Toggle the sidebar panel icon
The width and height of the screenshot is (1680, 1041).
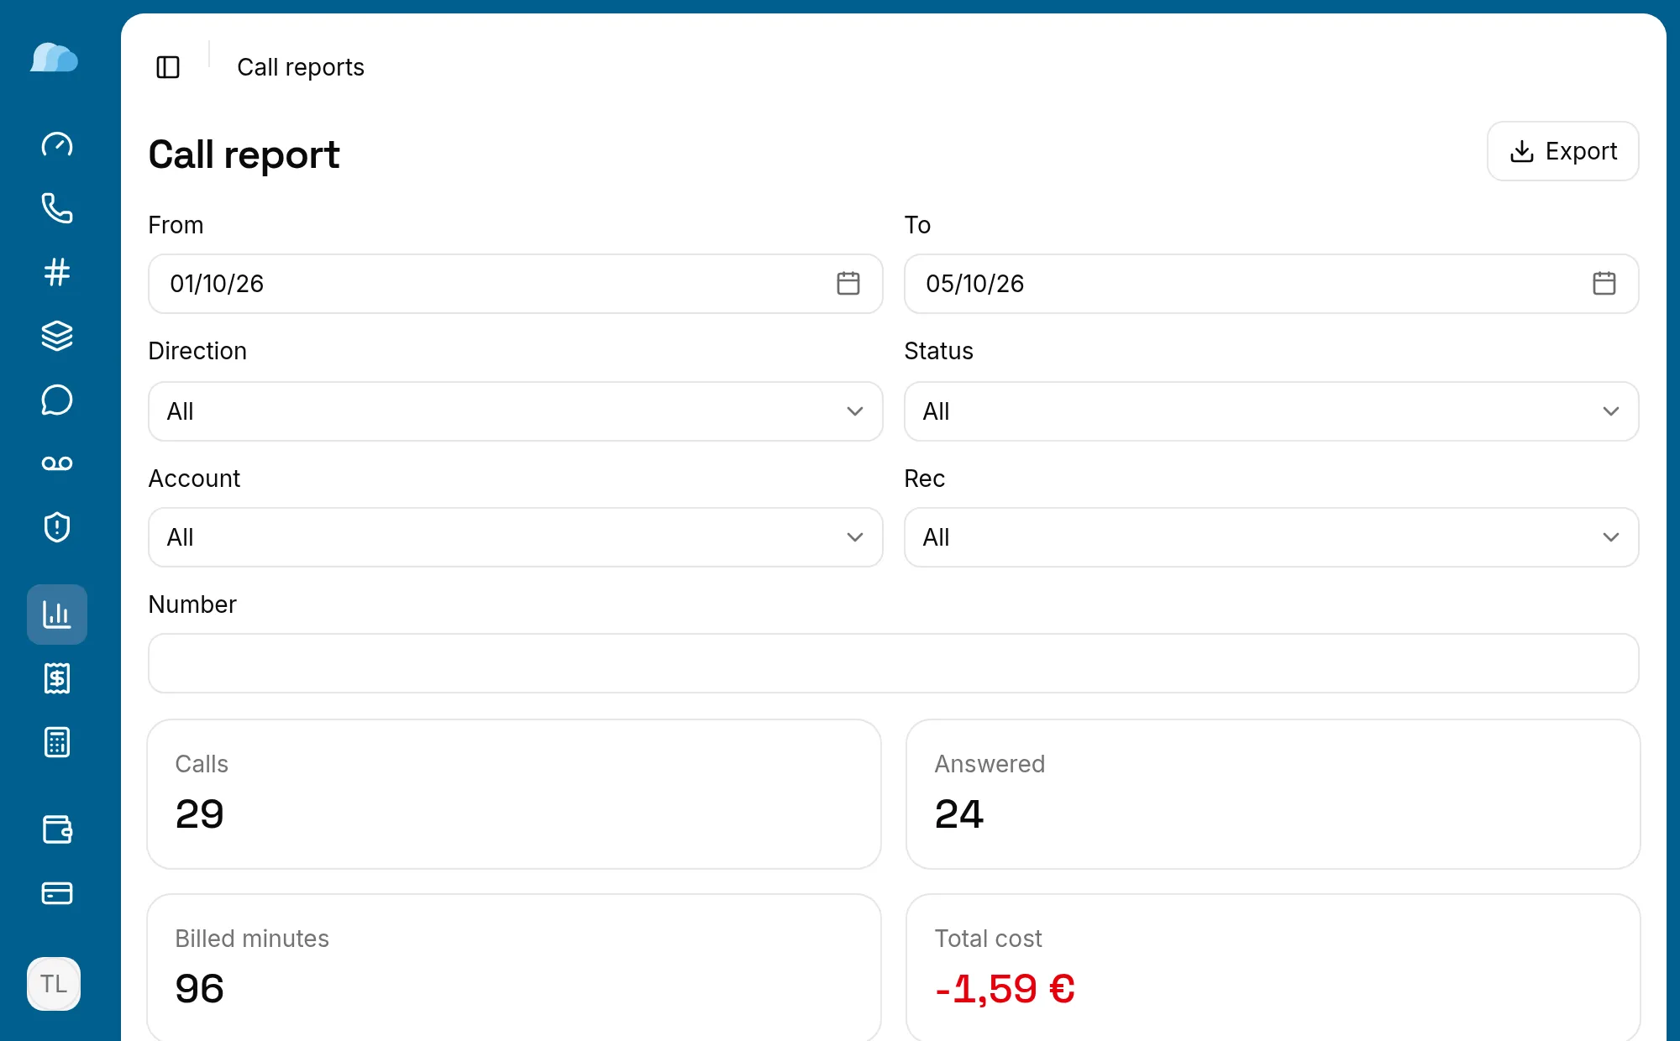click(x=168, y=67)
